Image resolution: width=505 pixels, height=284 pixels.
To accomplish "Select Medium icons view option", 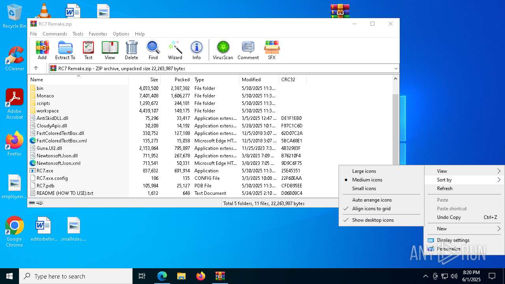I will click(x=381, y=180).
